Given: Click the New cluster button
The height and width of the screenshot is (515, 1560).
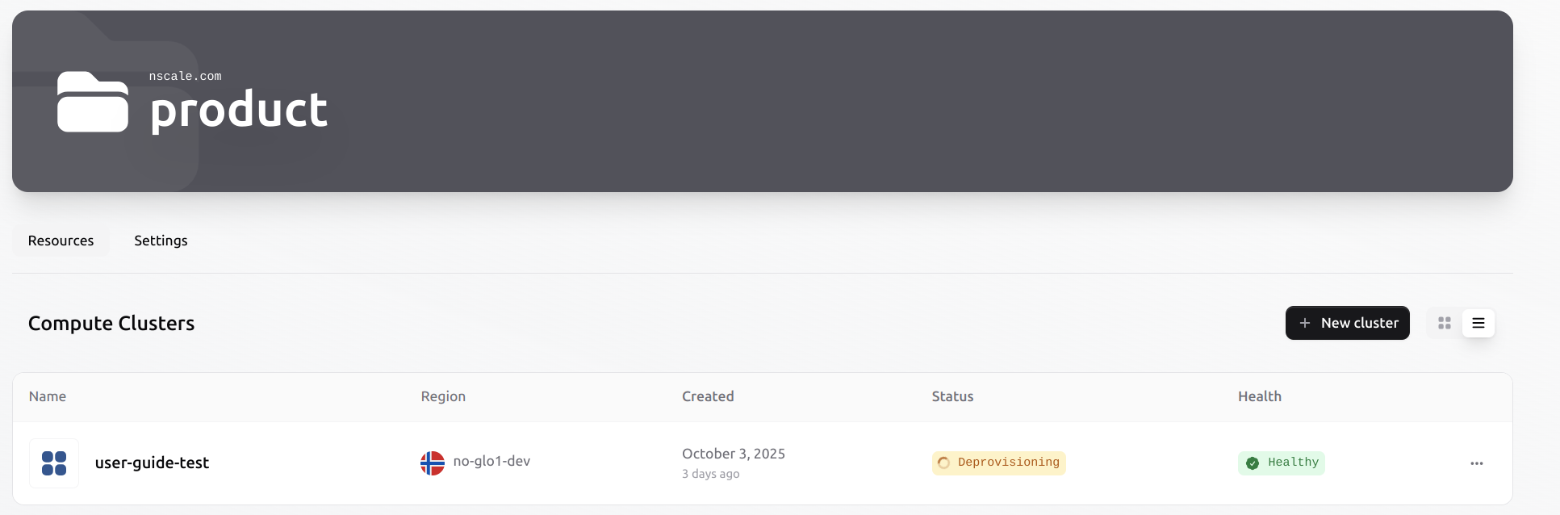Looking at the screenshot, I should pos(1348,323).
